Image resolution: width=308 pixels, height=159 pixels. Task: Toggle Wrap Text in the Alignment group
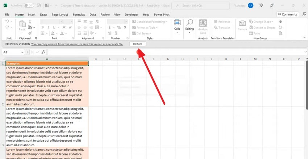click(x=97, y=21)
